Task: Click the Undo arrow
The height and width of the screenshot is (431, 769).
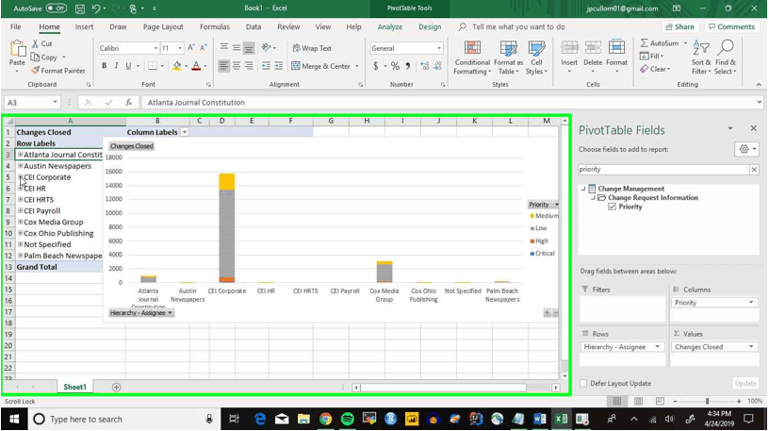Action: [96, 8]
